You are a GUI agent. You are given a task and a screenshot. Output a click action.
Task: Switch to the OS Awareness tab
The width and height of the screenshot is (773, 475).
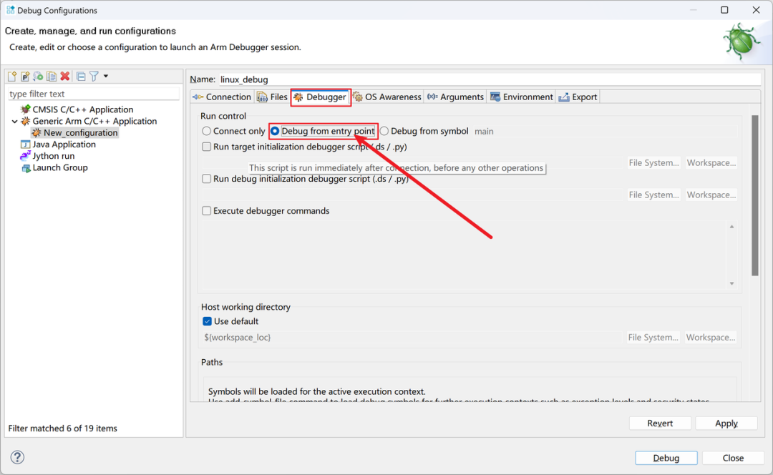tap(386, 97)
